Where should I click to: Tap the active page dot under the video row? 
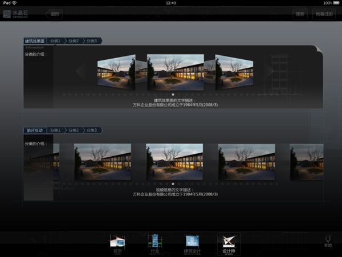(x=173, y=184)
